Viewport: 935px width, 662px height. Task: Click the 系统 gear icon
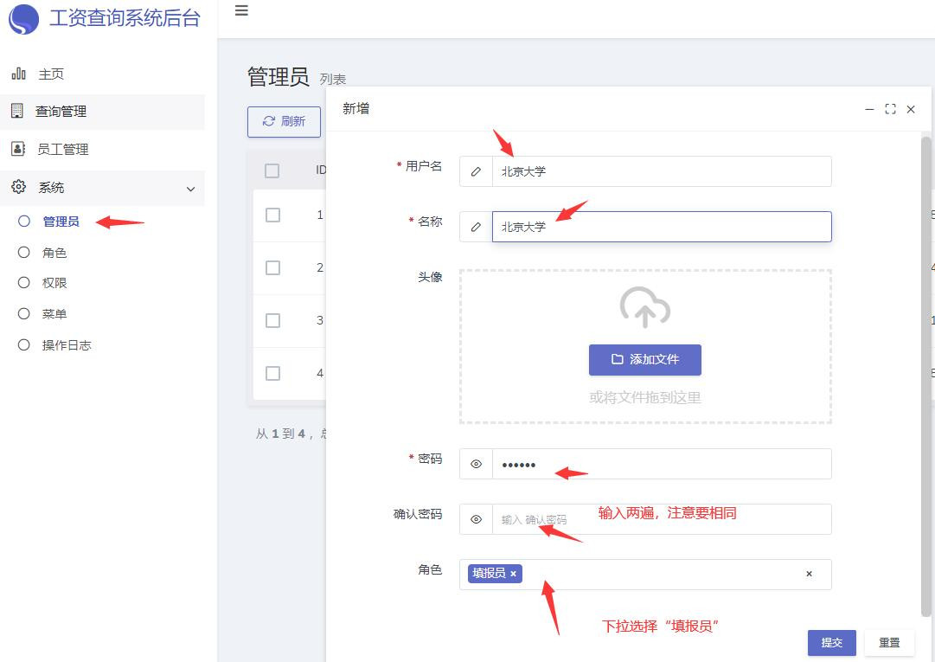pos(18,187)
